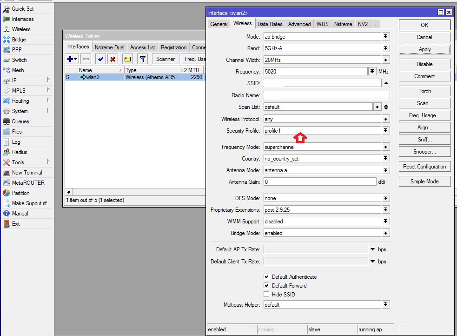Click the blue plus add interface icon

[71, 59]
